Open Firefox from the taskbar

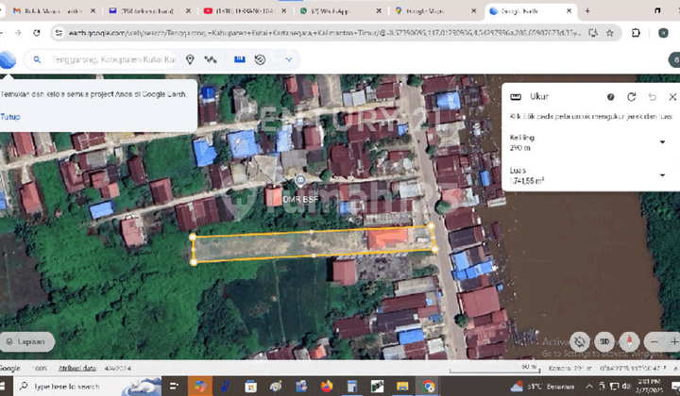pos(327,386)
